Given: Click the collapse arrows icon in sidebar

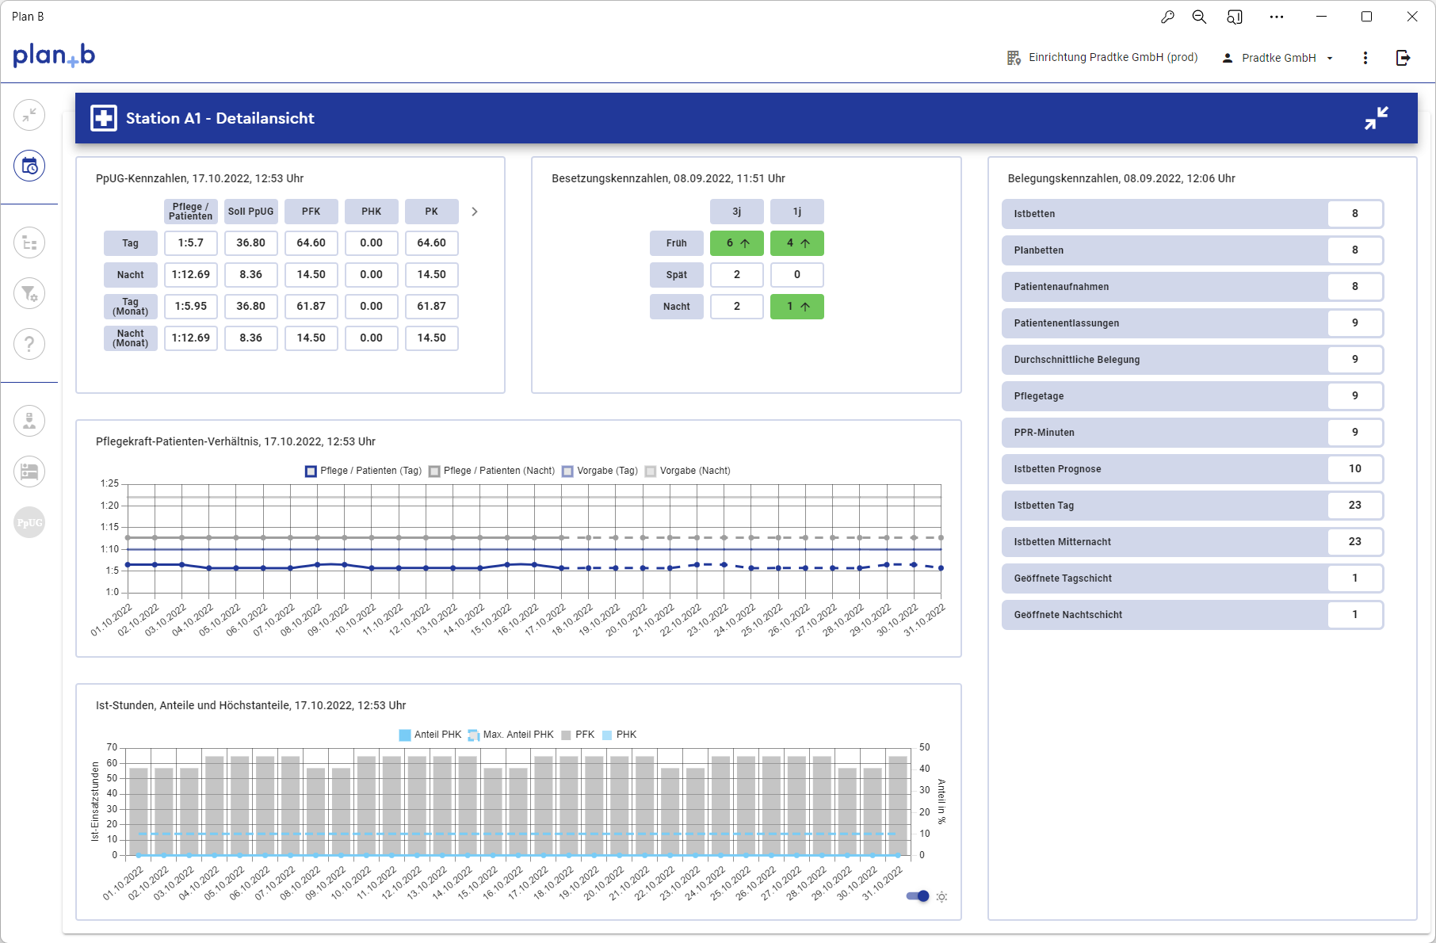Looking at the screenshot, I should tap(29, 115).
